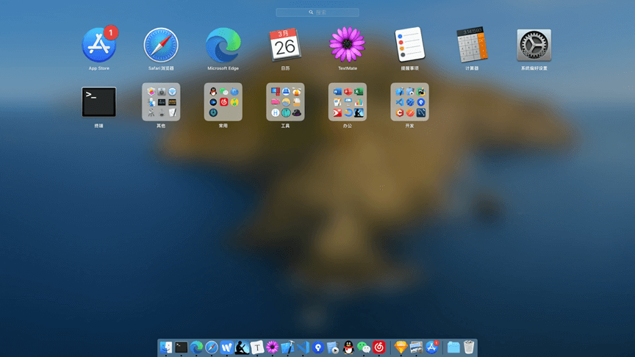
Task: Click Visual Studio Code in Dock
Action: click(x=303, y=347)
